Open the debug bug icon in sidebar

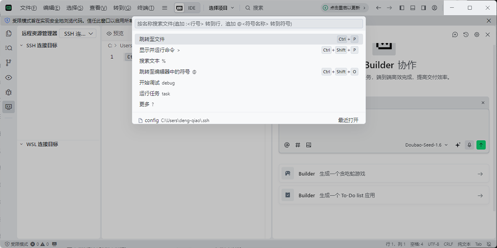8,92
